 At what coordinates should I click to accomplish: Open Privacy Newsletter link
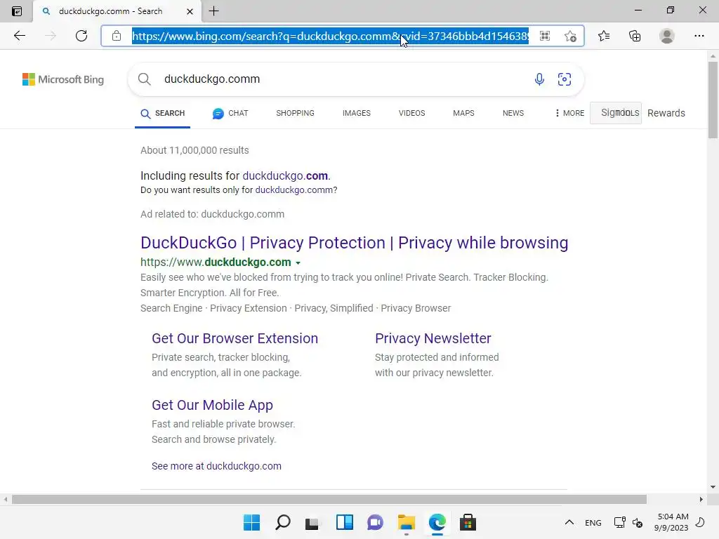click(x=433, y=338)
